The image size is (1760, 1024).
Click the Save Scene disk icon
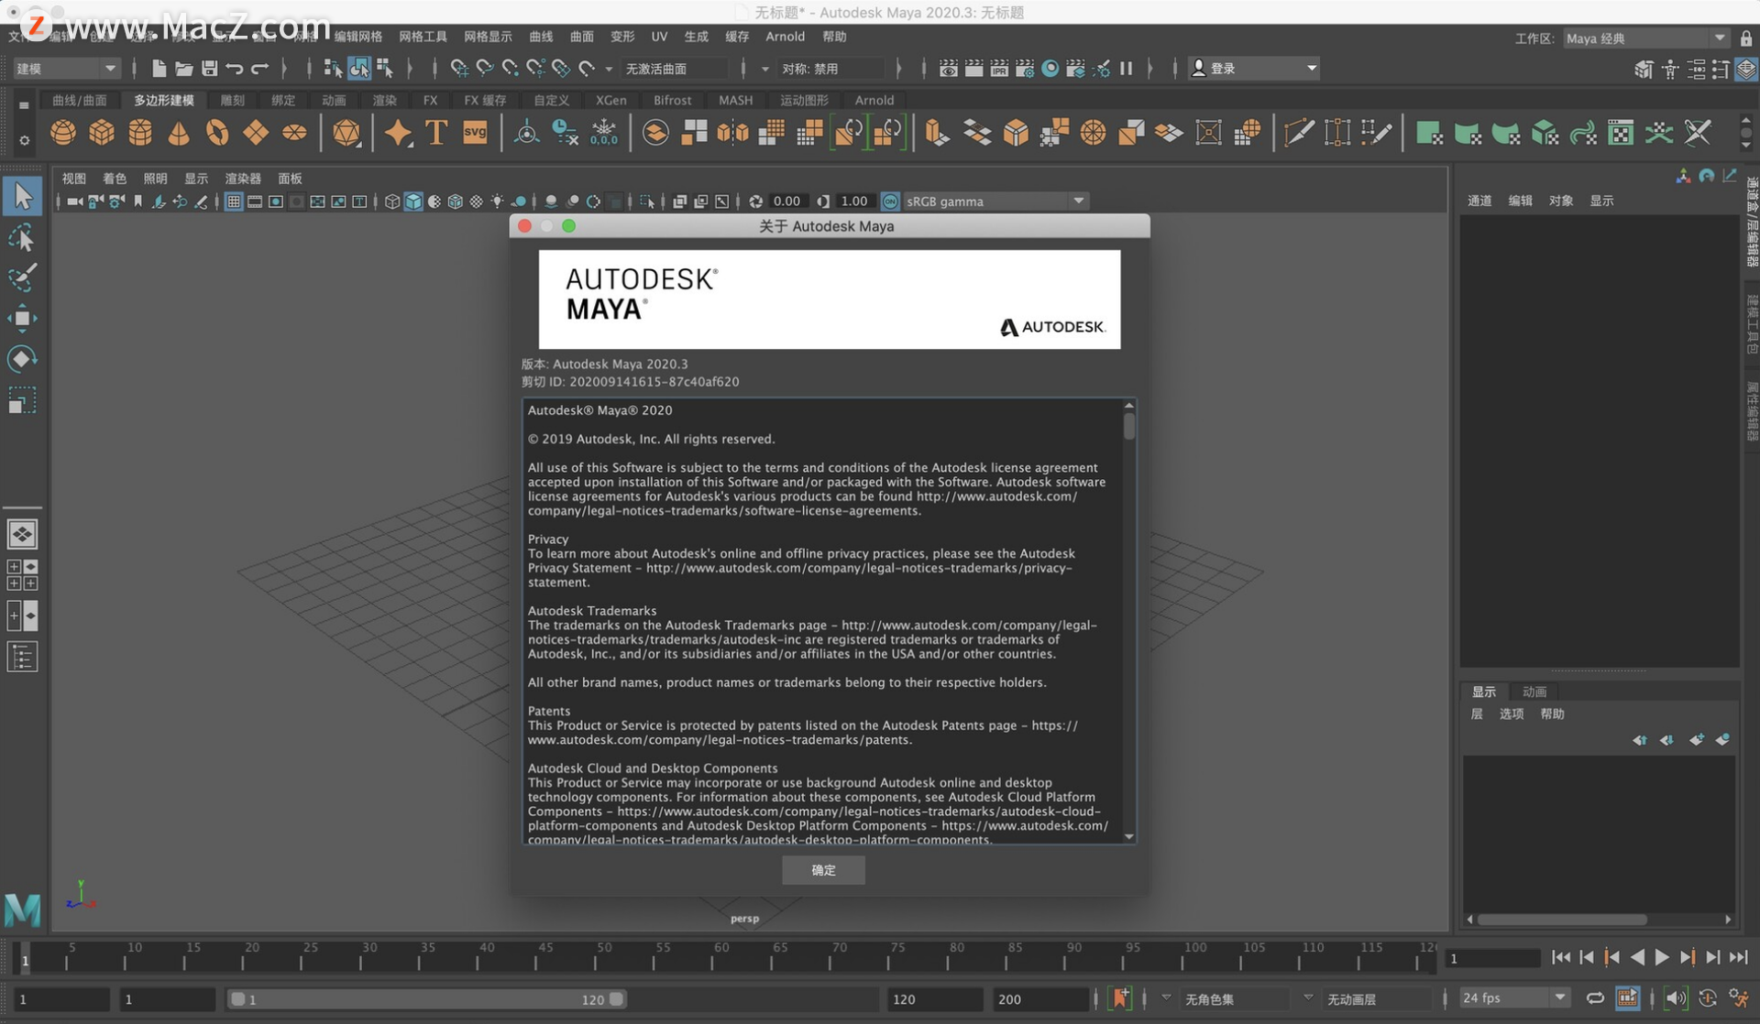tap(209, 68)
